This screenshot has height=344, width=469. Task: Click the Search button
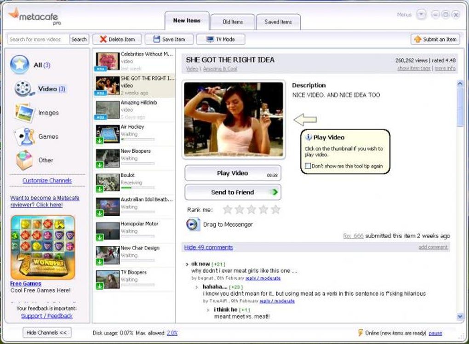[79, 39]
